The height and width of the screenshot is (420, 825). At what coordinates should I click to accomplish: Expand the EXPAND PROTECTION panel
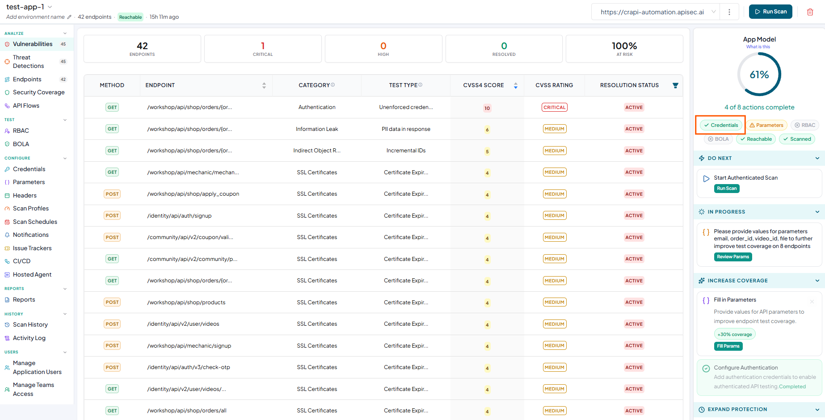click(817, 409)
